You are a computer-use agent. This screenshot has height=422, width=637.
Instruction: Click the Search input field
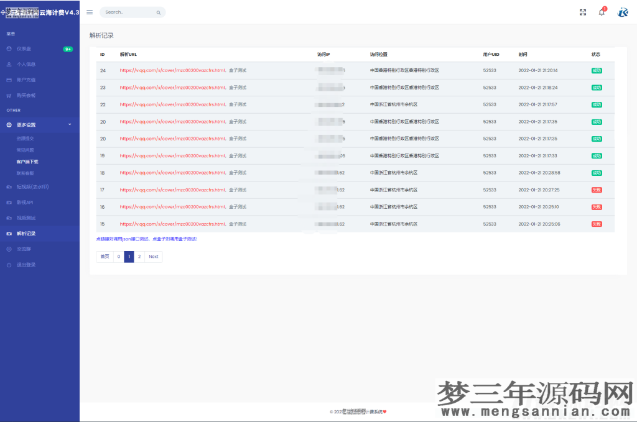[x=128, y=12]
